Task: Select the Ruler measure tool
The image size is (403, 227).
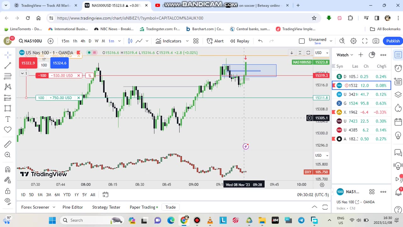Action: point(8,144)
